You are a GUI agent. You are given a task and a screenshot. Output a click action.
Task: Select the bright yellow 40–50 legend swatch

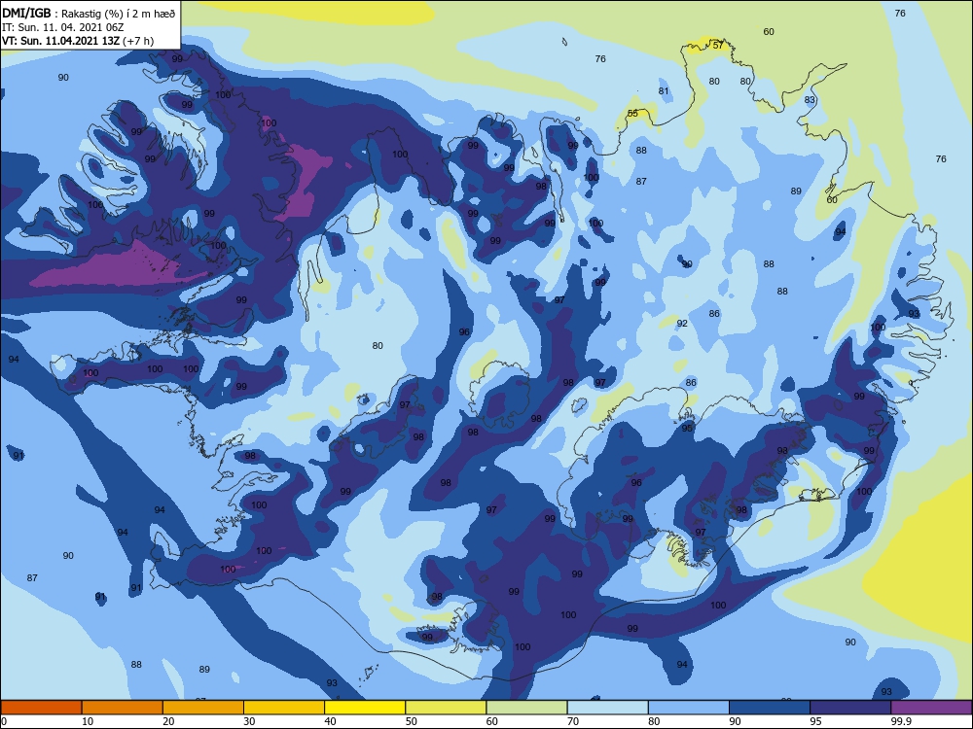[x=365, y=708]
